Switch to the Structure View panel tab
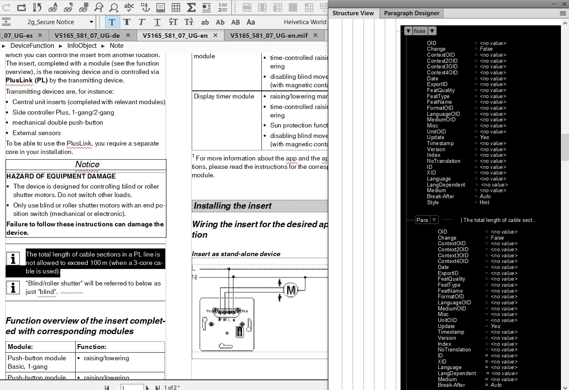Viewport: 569px width, 390px height. tap(353, 13)
